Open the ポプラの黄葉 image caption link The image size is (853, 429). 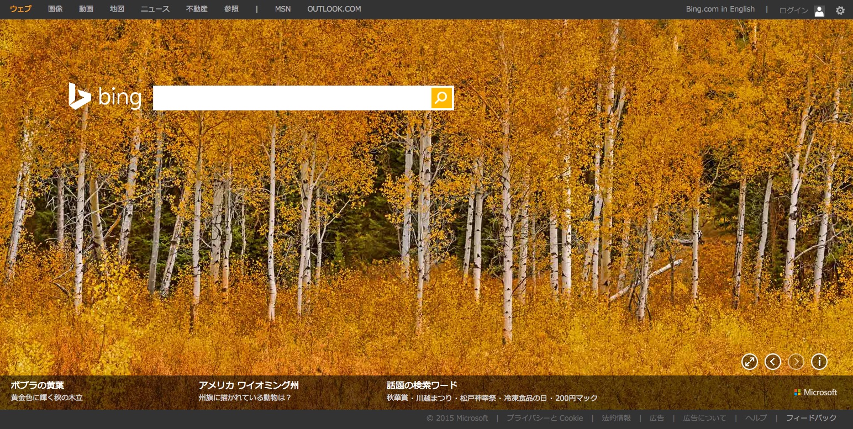click(x=38, y=385)
